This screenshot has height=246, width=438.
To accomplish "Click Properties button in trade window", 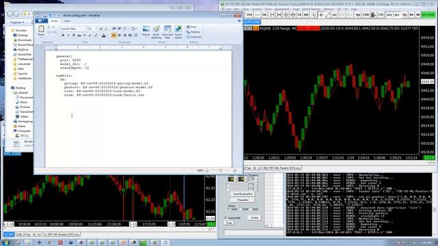I will pos(243,200).
